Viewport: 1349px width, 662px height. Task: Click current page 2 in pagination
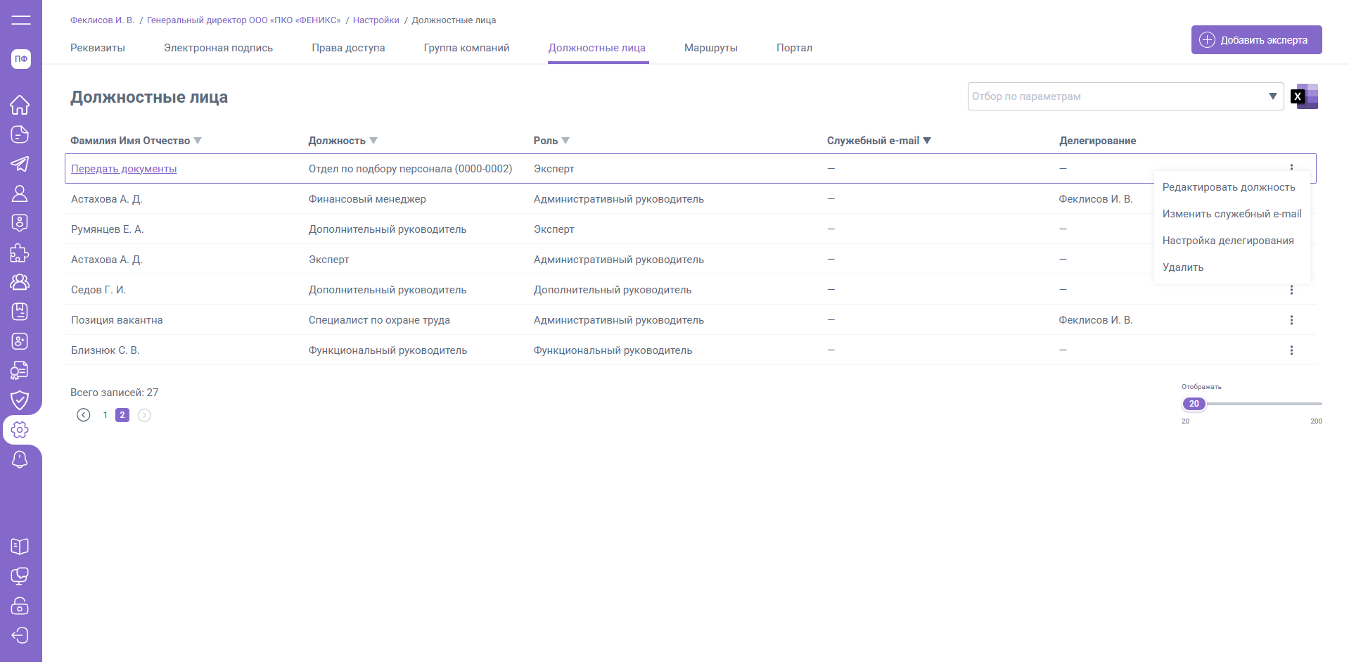point(122,415)
